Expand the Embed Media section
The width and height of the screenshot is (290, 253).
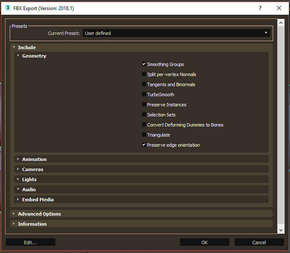point(37,200)
